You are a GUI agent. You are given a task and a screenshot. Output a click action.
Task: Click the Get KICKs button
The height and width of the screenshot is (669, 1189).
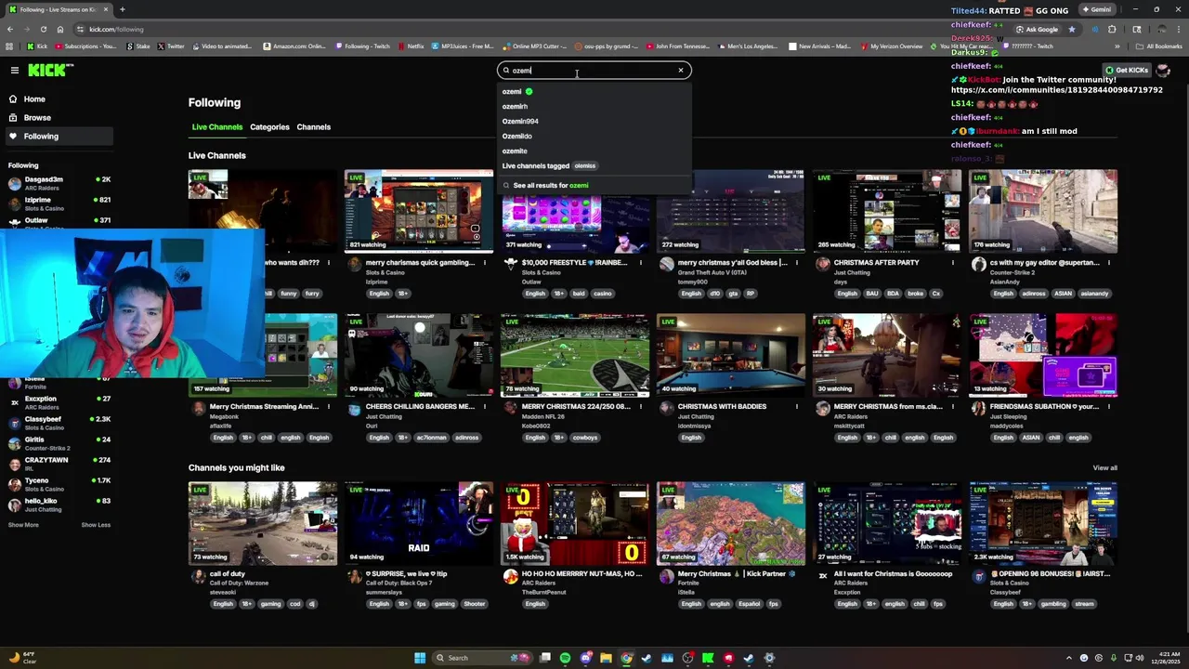[1127, 70]
